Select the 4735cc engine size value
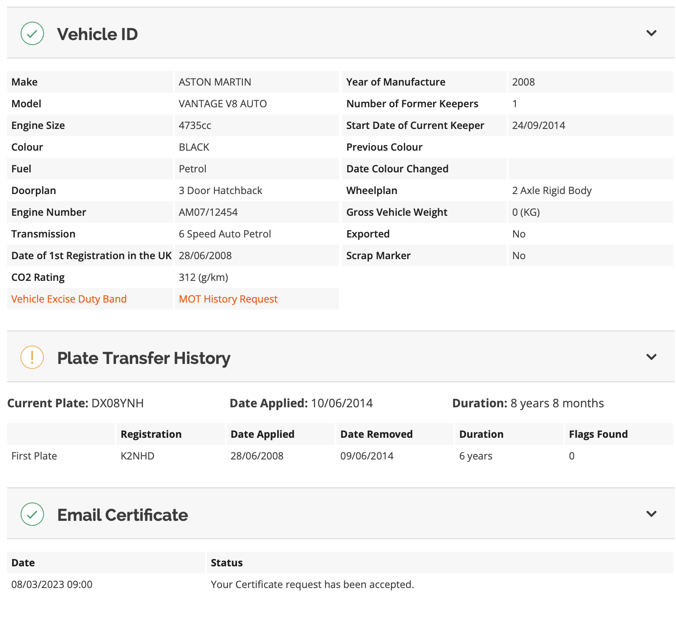This screenshot has width=676, height=626. click(195, 125)
